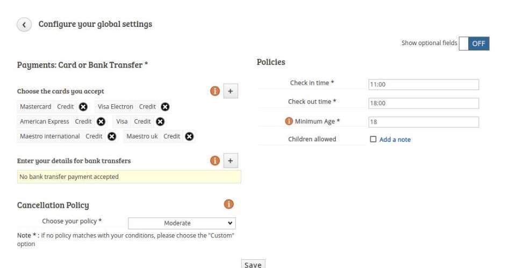516x268 pixels.
Task: Click the info icon for accepted cards
Action: click(x=215, y=91)
